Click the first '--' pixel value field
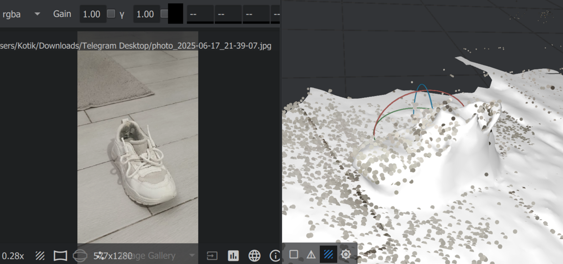 [200, 14]
